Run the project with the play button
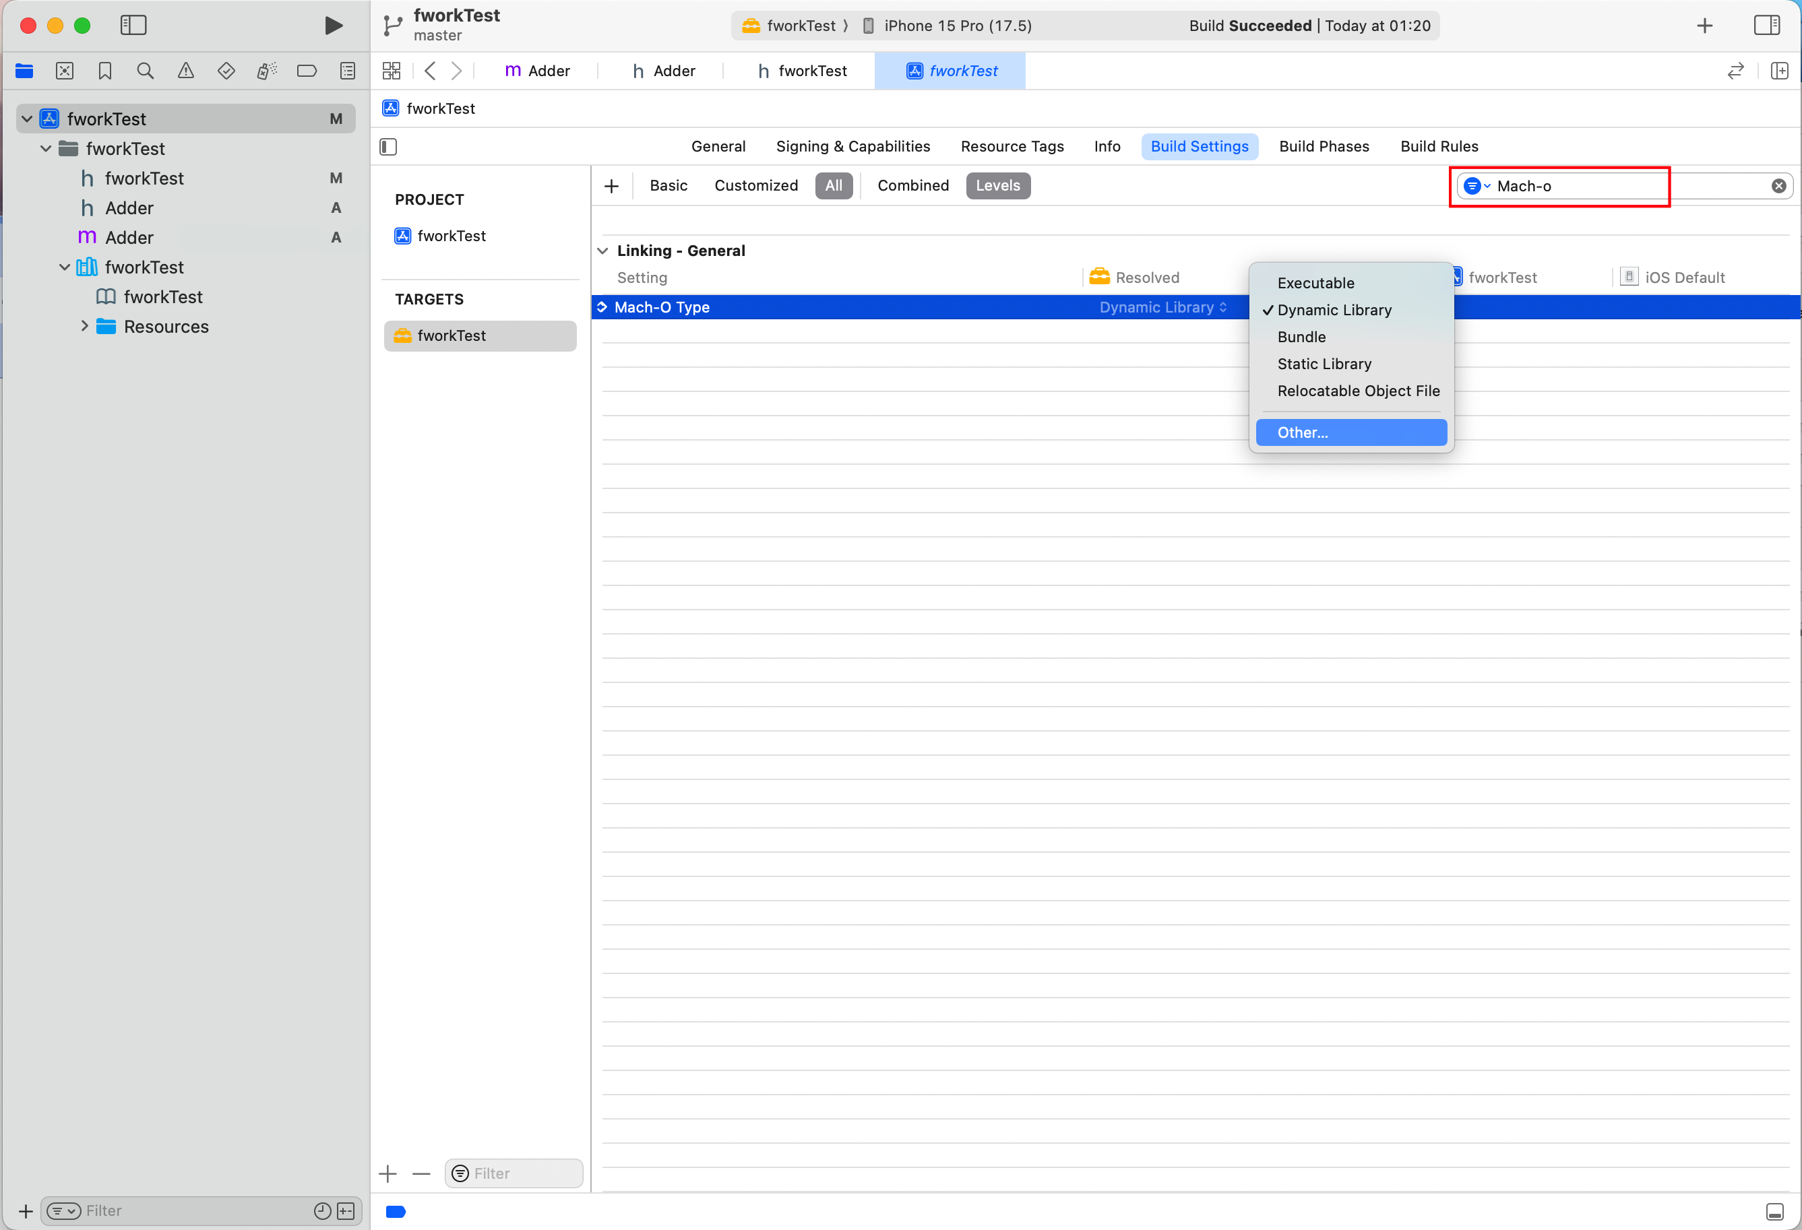 click(x=334, y=25)
